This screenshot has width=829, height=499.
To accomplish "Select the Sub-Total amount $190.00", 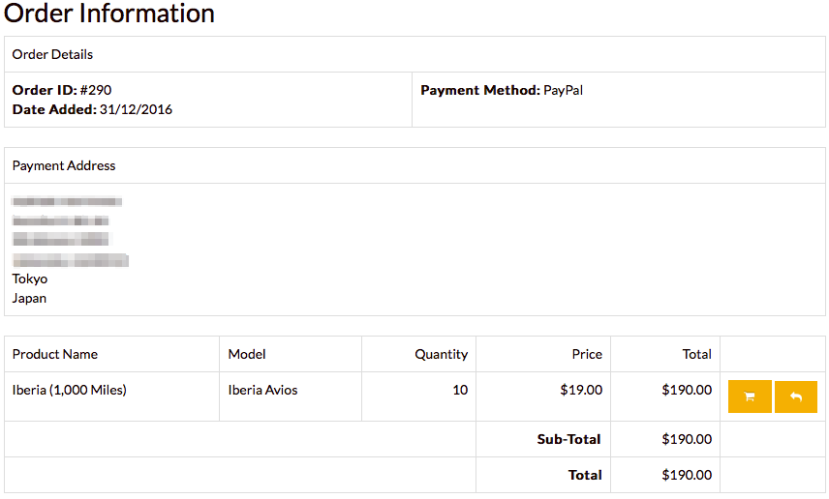I will [x=687, y=439].
